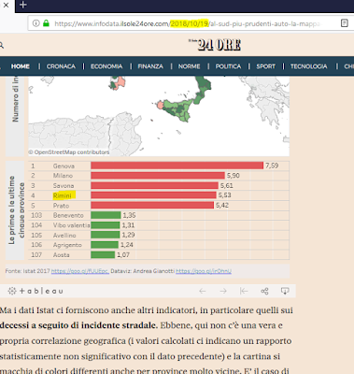Open the HOME menu item
The width and height of the screenshot is (354, 374).
pos(21,66)
